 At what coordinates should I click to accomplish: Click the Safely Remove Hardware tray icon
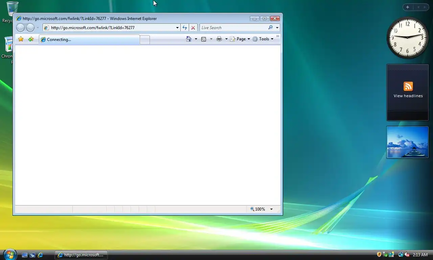391,255
